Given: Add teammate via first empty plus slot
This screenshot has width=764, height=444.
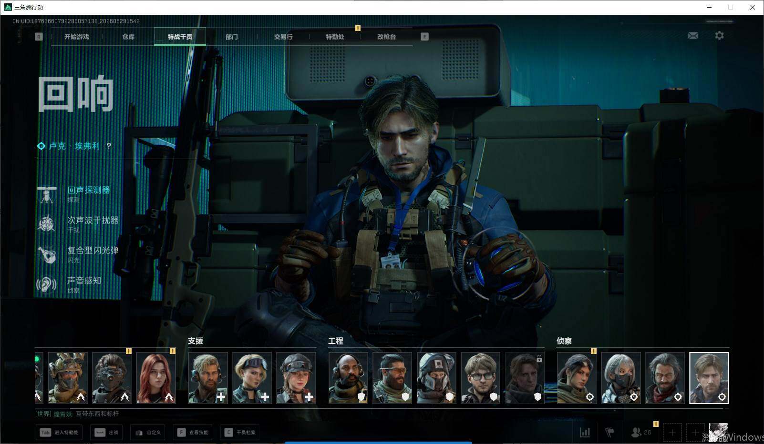Looking at the screenshot, I should (672, 433).
